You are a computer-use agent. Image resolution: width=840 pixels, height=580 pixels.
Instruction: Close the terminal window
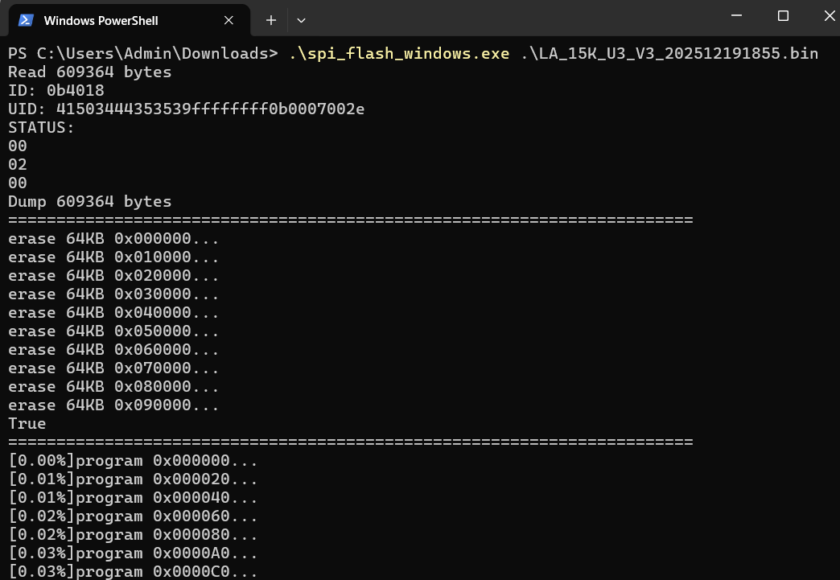(x=829, y=16)
